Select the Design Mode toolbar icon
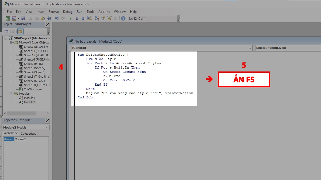321x180 pixels. (89, 18)
